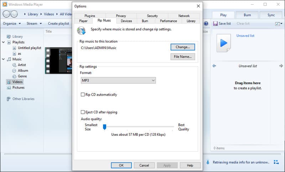Image resolution: width=285 pixels, height=172 pixels.
Task: Expand the Videos breadcrumb arrow
Action: tap(57, 14)
